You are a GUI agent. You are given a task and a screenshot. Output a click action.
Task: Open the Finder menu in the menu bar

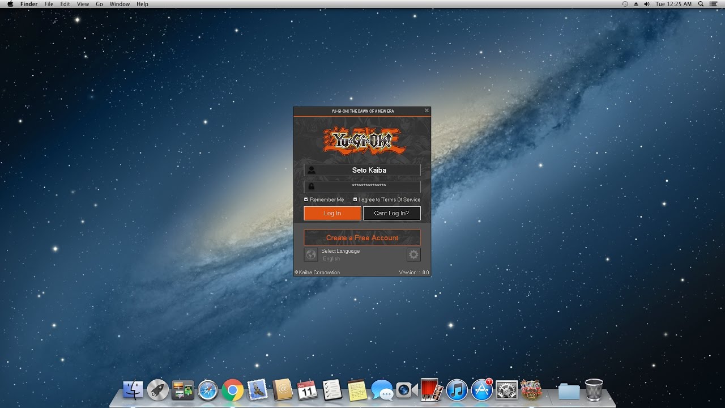(x=29, y=4)
